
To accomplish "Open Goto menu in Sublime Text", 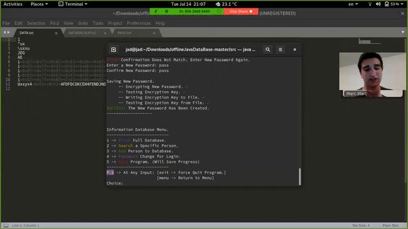I will [x=83, y=23].
